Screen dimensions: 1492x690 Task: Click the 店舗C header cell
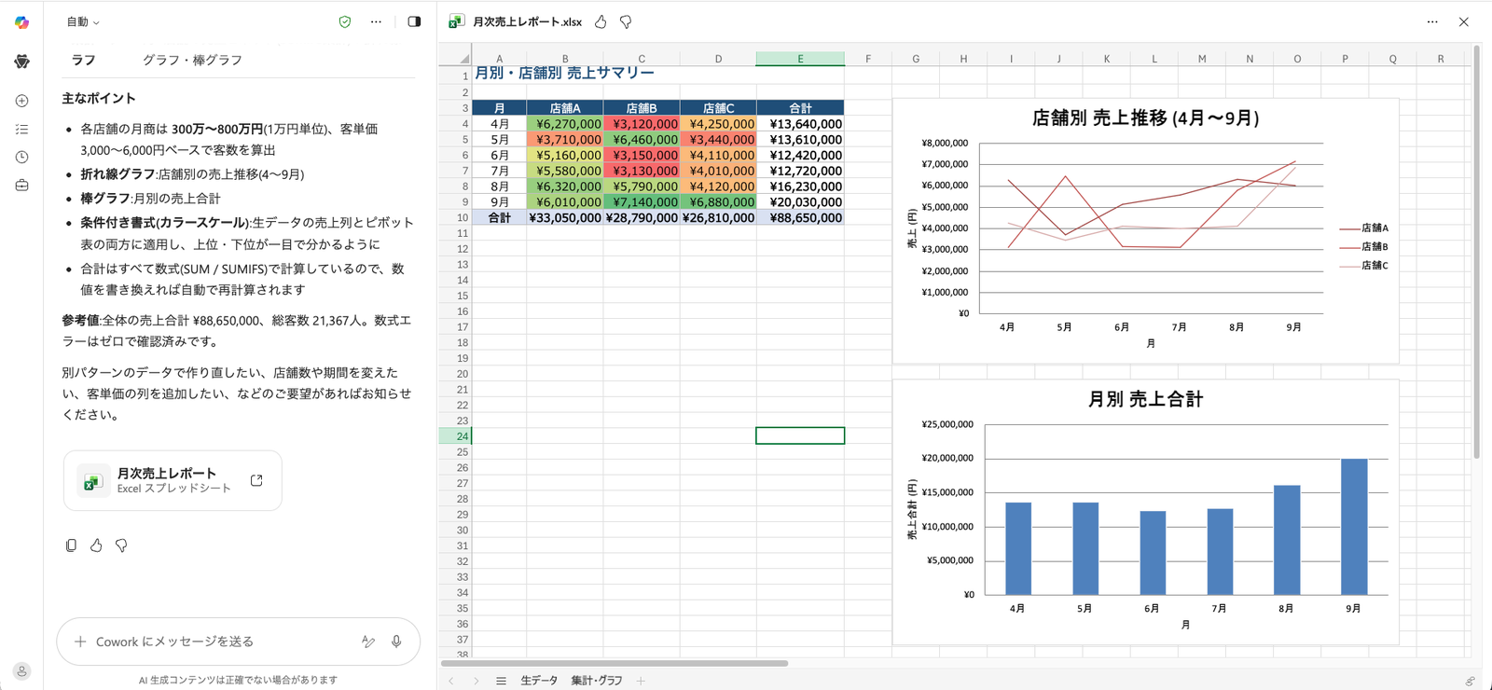[718, 108]
